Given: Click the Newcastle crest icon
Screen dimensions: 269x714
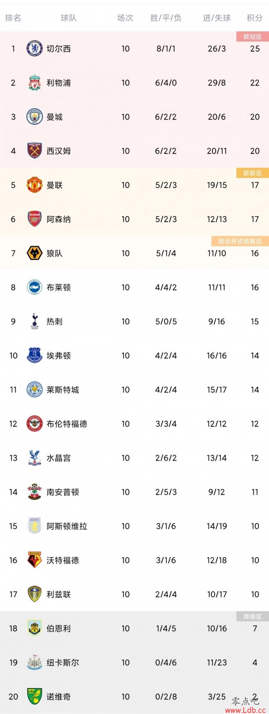Looking at the screenshot, I should click(x=35, y=662).
